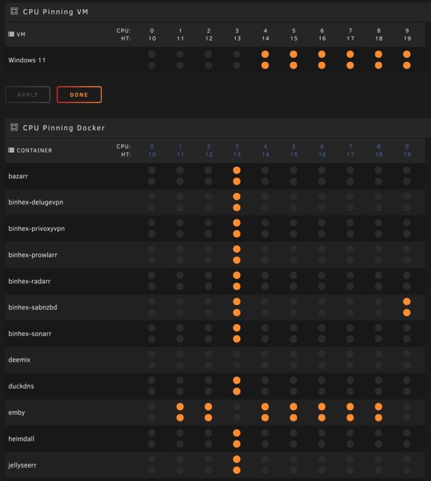This screenshot has height=481, width=431.
Task: Click the jellyseerr container name
Action: [x=22, y=465]
